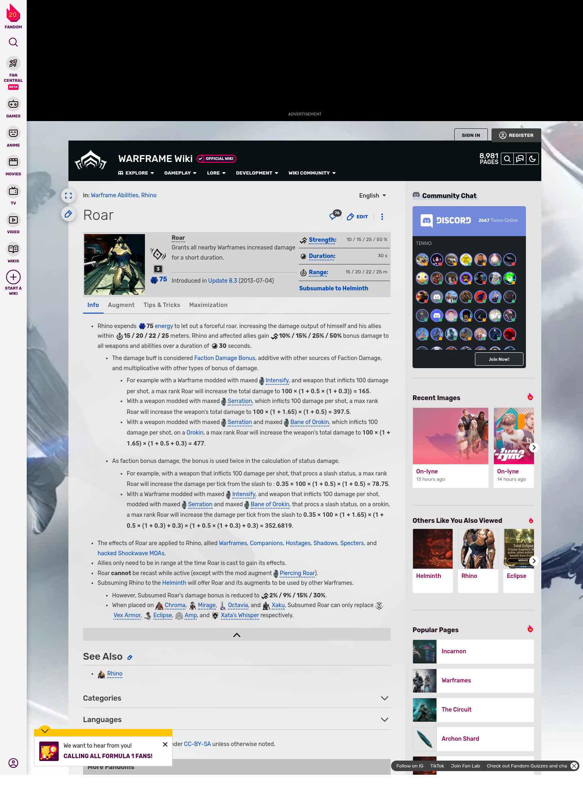Click the Join Fan Lab link

click(x=465, y=766)
